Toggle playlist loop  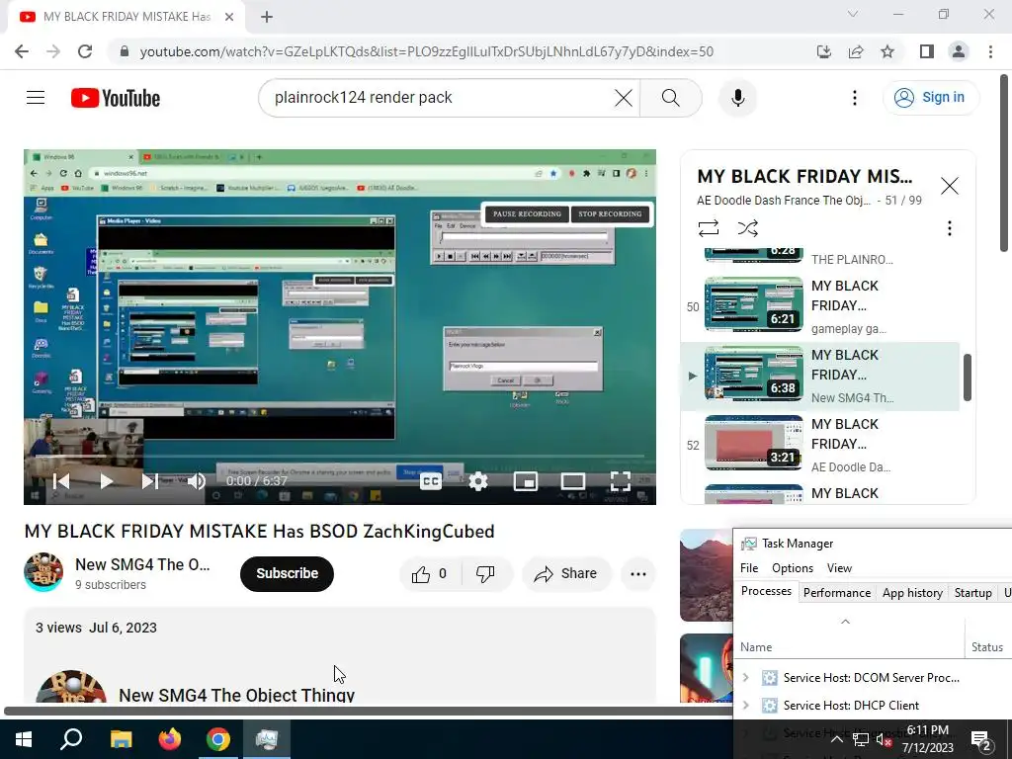708,228
